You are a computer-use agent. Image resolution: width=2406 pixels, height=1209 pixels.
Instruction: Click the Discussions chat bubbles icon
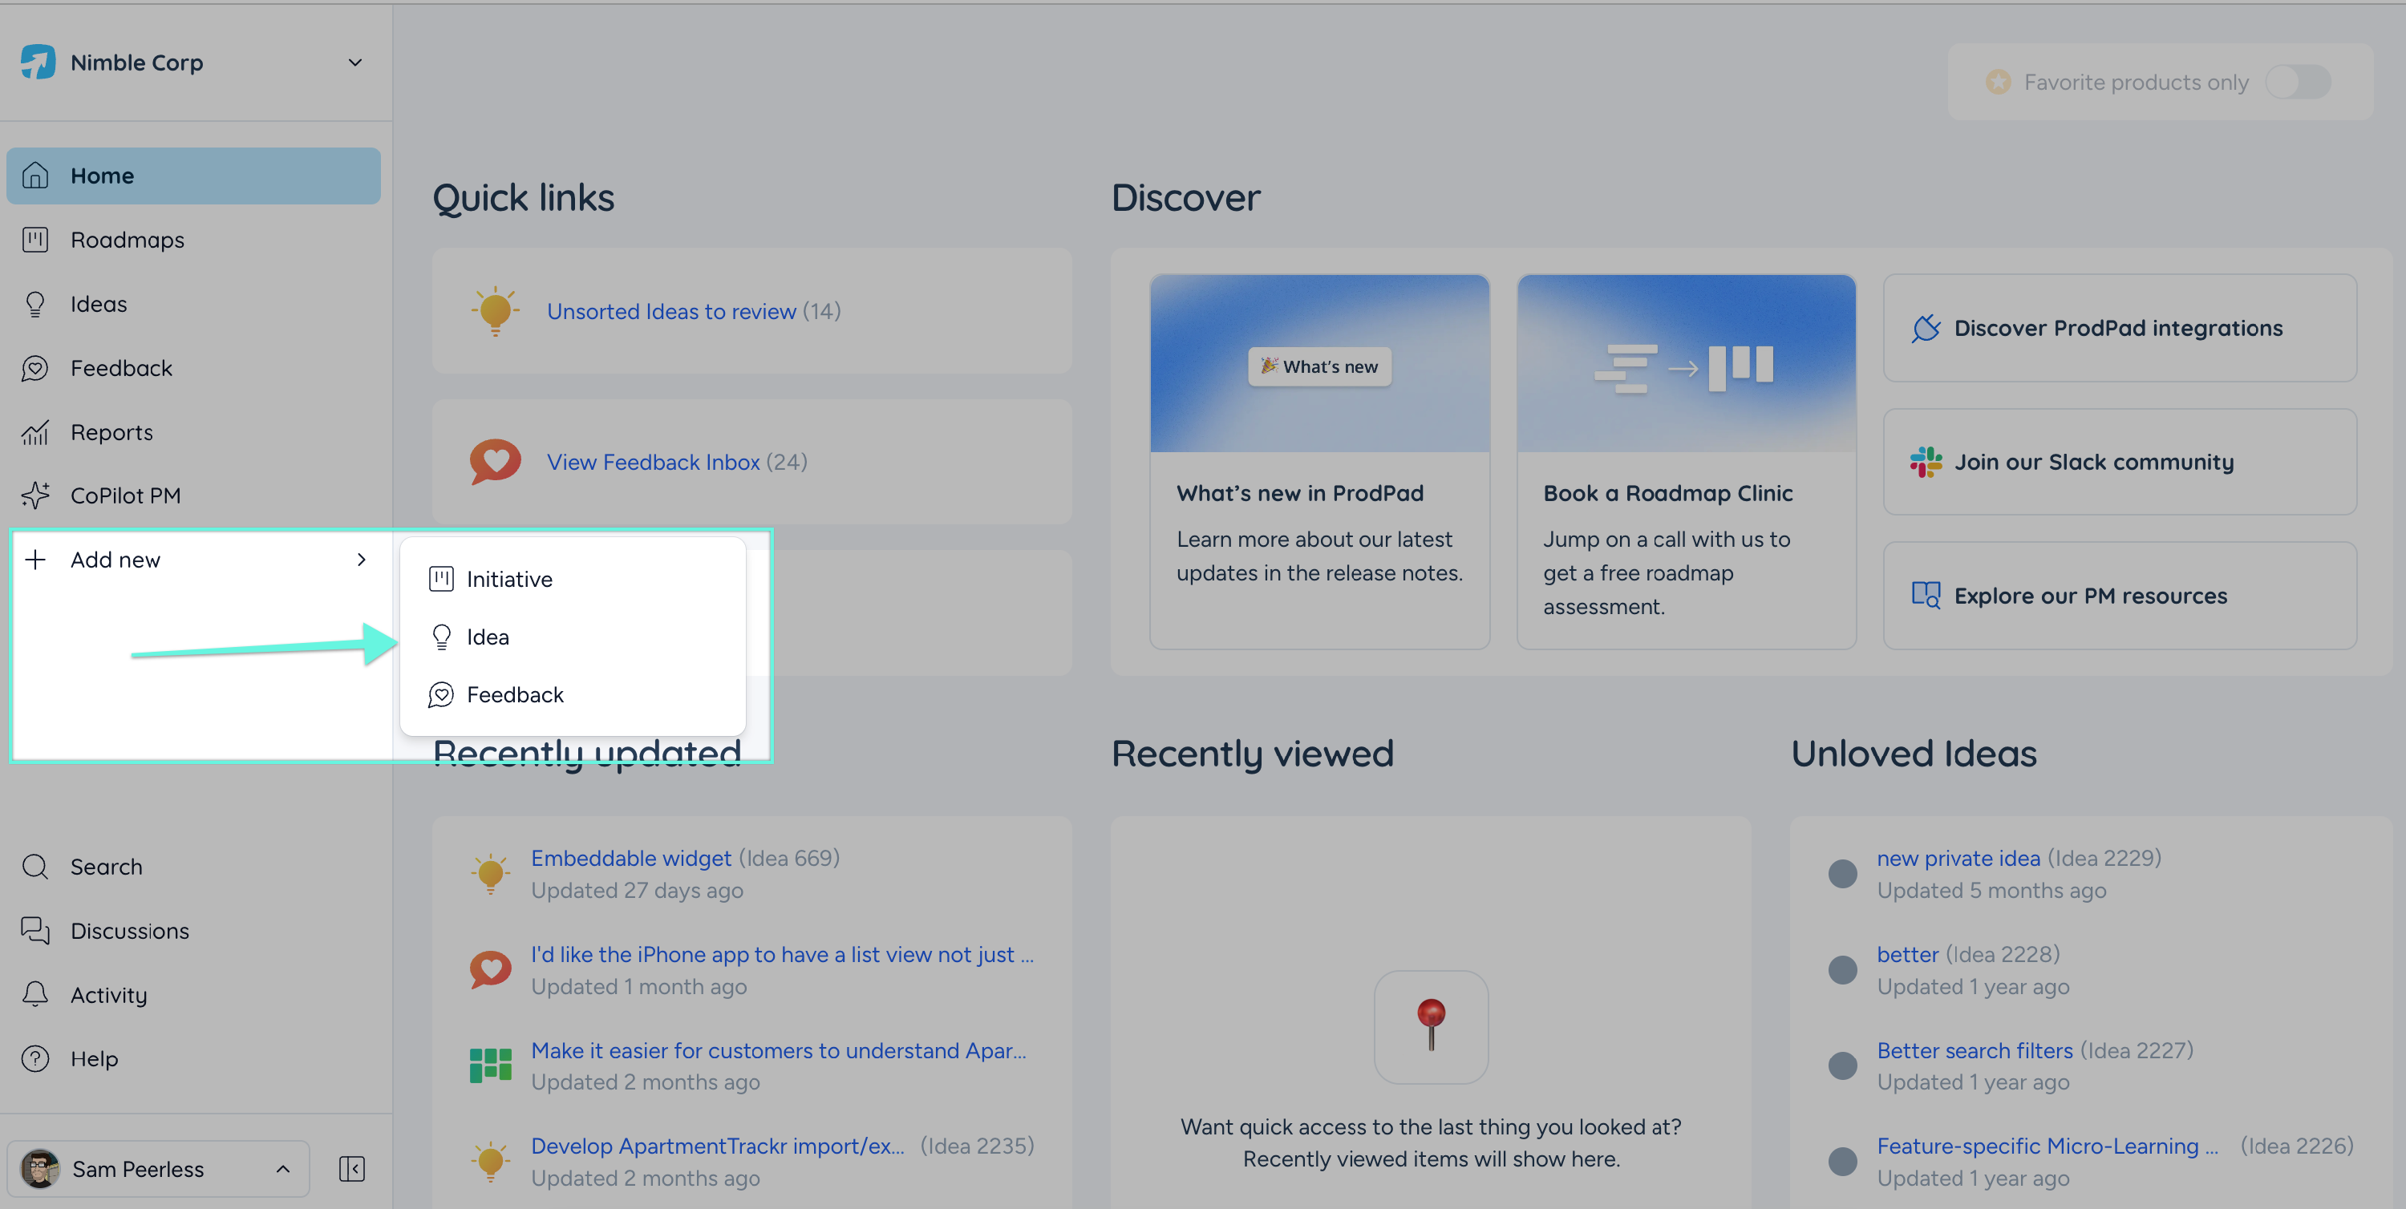(x=35, y=931)
